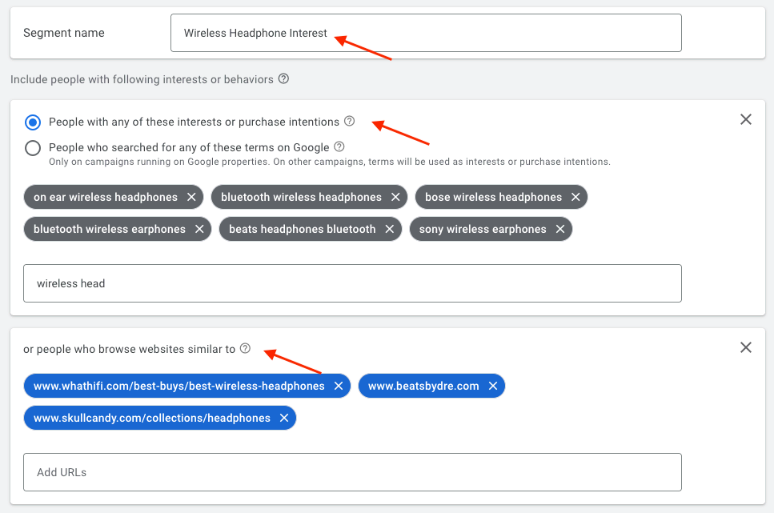Show help for interests or purchase intentions
Image resolution: width=774 pixels, height=513 pixels.
pyautogui.click(x=349, y=122)
